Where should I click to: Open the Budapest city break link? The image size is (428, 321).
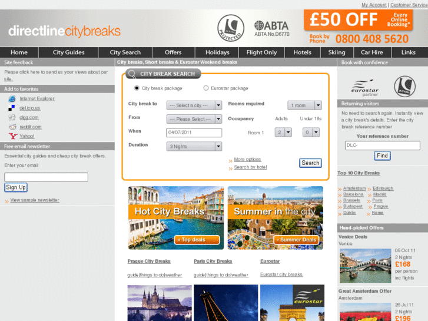click(x=353, y=206)
